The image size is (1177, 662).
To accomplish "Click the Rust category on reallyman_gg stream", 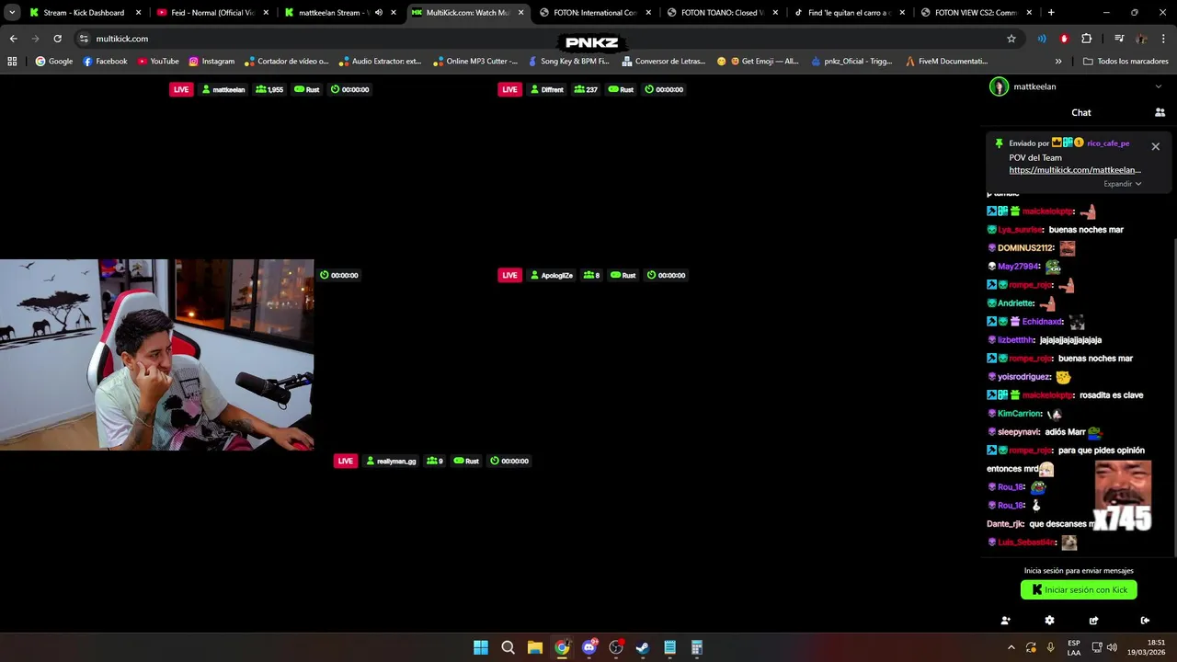I will (x=465, y=461).
